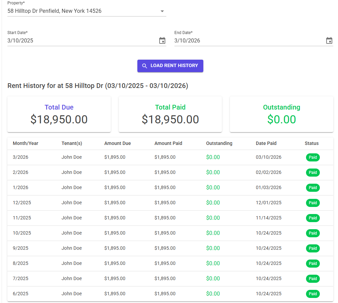Click the magnifier icon in Load Rent History
The image size is (338, 303).
(x=145, y=66)
